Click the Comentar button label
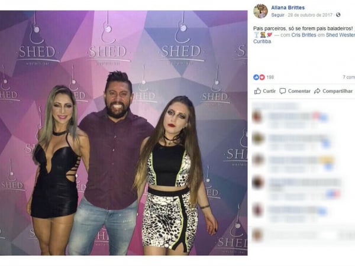The height and width of the screenshot is (266, 355). [299, 91]
